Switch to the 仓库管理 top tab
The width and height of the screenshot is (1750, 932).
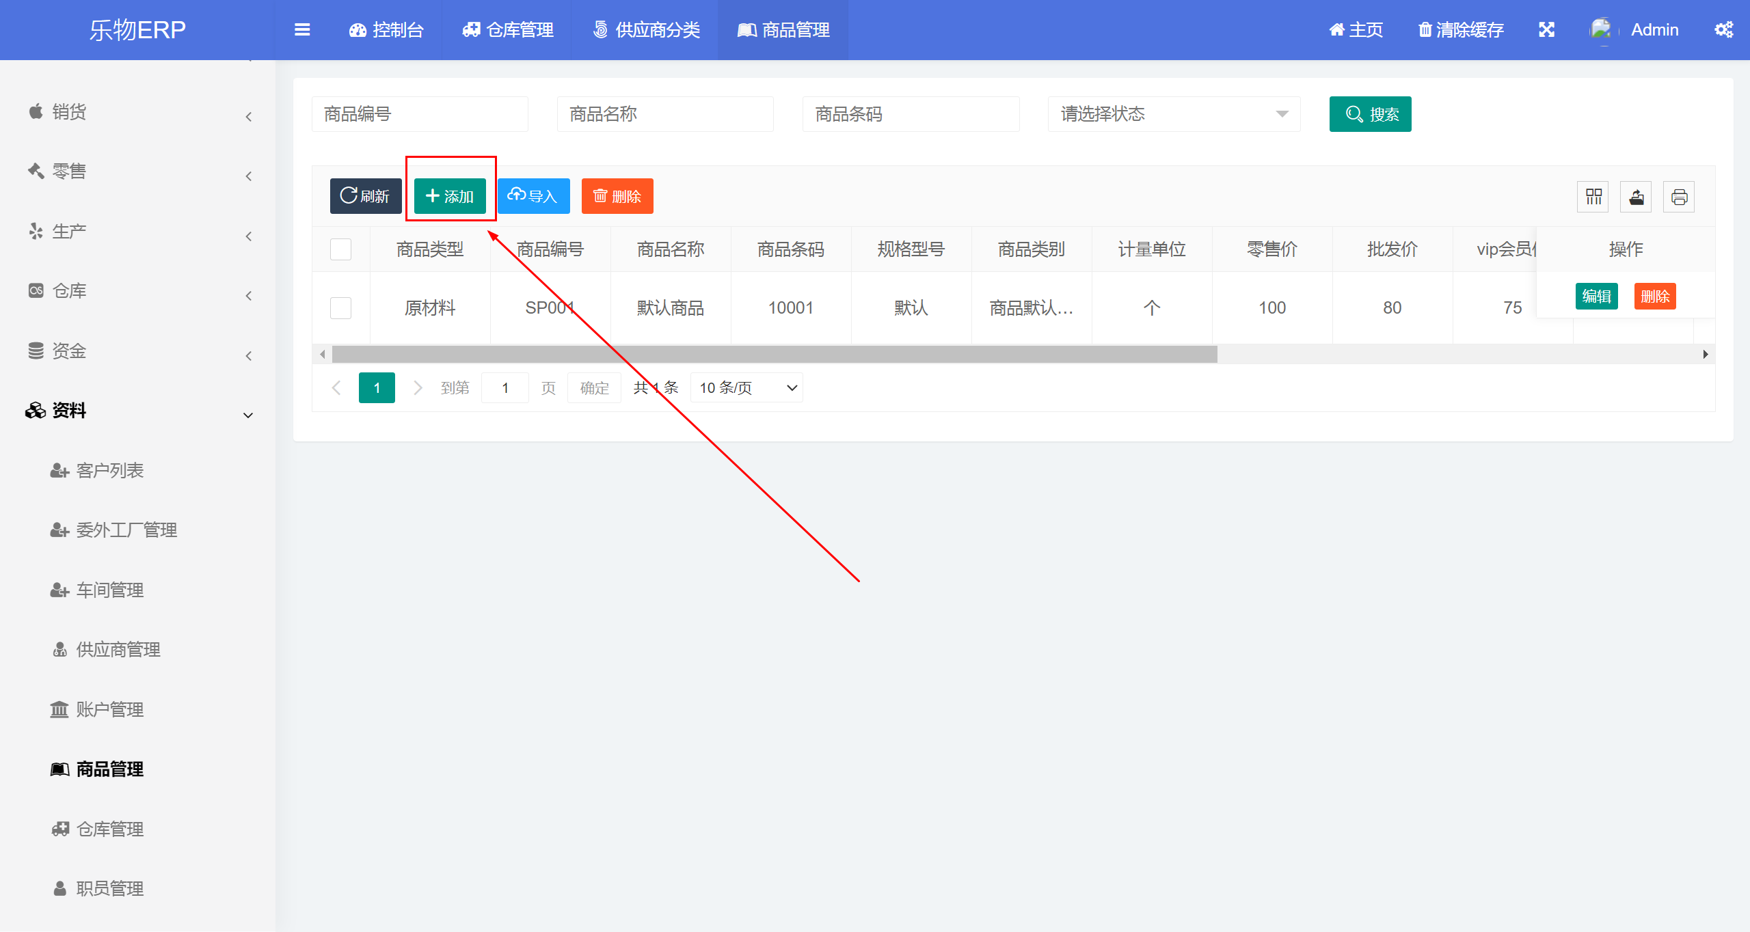point(507,30)
